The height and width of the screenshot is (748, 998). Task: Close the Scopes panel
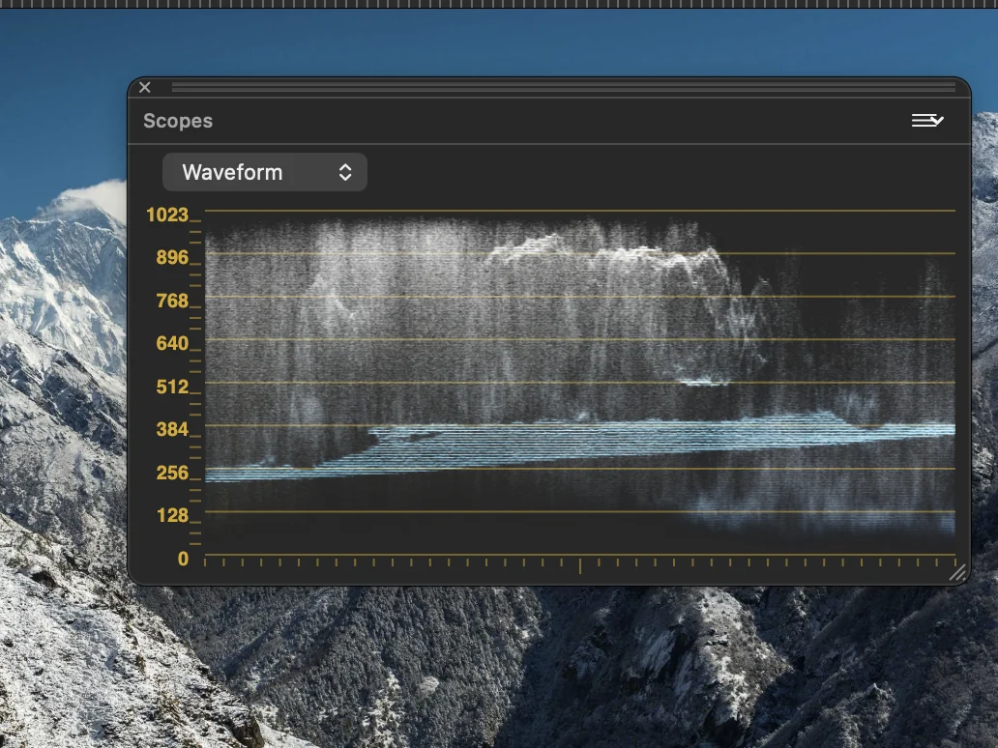145,87
